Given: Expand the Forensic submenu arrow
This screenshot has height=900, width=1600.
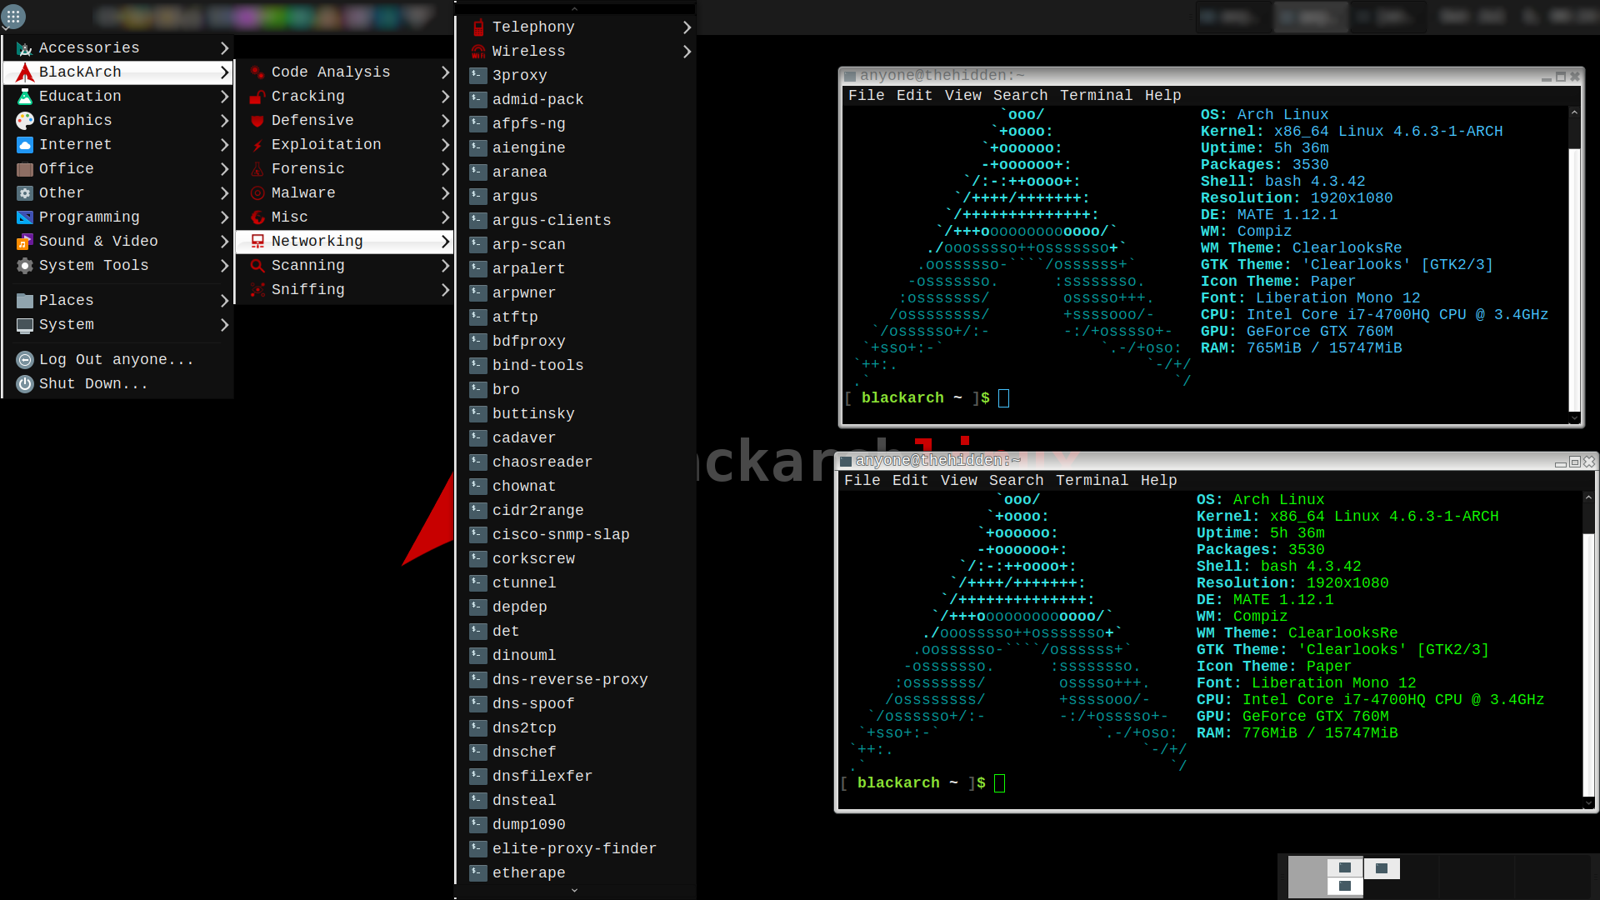Looking at the screenshot, I should [445, 169].
